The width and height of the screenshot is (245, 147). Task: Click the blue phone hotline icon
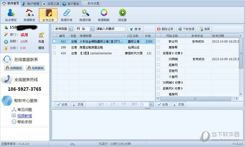pos(7,79)
